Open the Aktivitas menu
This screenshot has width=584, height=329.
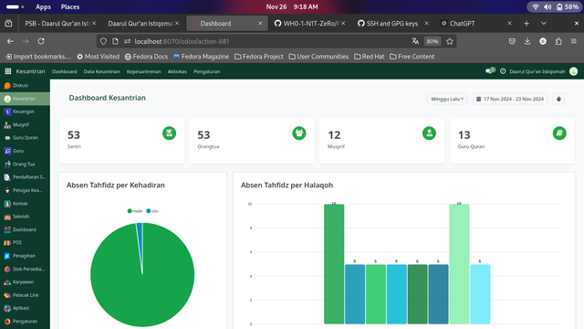point(177,71)
